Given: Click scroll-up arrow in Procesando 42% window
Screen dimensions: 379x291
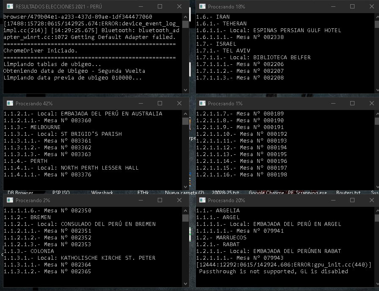Looking at the screenshot, I should (185, 114).
